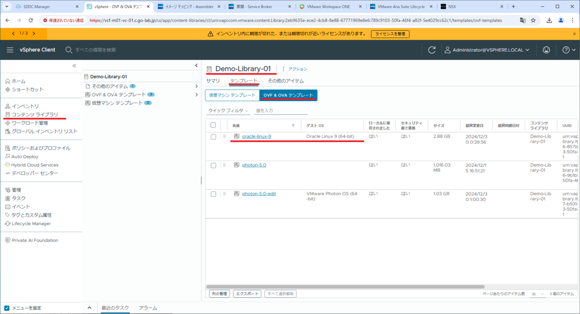Open the Administrator@VSPHERE.LOCAL user menu
580x314 pixels.
pos(487,50)
